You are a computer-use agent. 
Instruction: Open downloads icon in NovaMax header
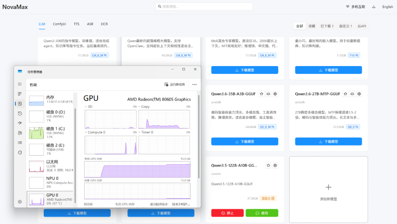click(374, 7)
